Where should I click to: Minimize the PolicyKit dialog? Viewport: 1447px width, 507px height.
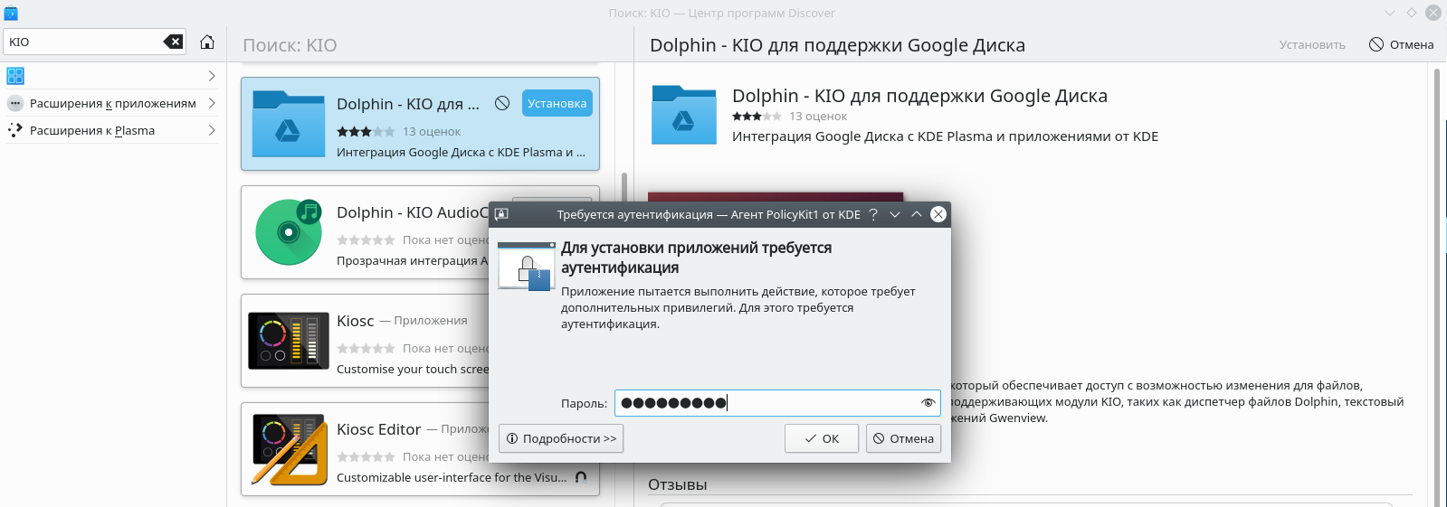[x=895, y=214]
